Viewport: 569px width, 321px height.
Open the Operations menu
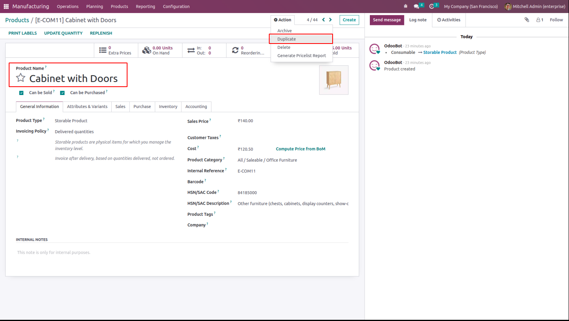tap(68, 6)
